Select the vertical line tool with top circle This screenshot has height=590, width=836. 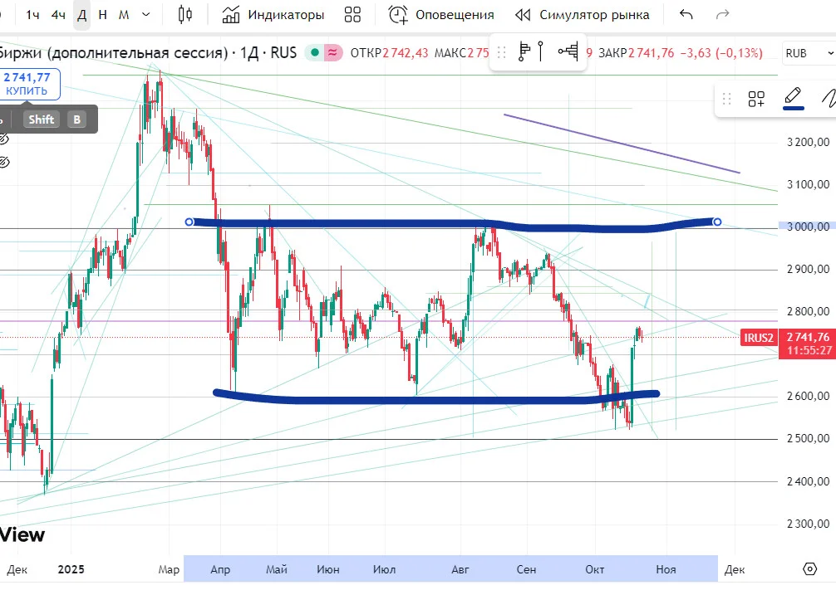tap(541, 51)
